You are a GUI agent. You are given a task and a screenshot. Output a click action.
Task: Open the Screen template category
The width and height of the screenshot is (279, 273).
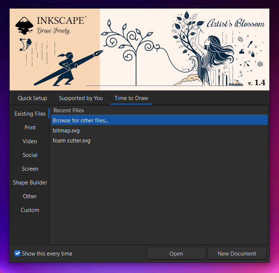(30, 168)
